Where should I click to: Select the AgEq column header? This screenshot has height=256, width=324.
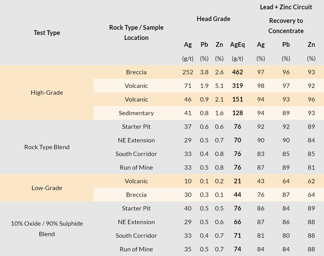[237, 45]
